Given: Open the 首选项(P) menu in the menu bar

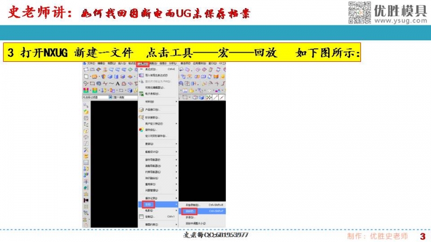Looking at the screenshot, I should (x=185, y=63).
